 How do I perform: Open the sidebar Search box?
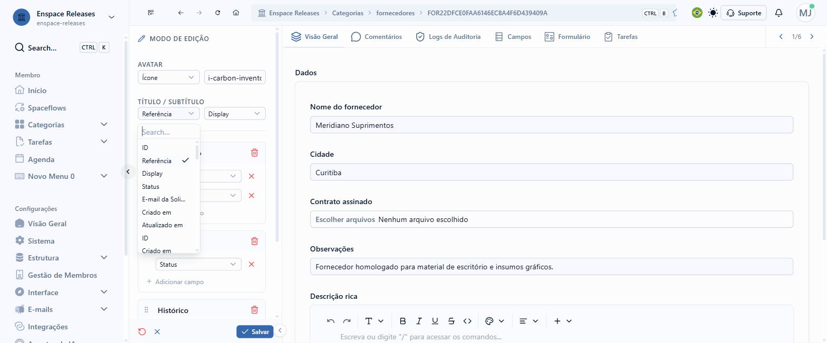[x=62, y=47]
